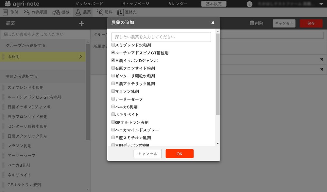Expand the 水稲用 group arrow

point(80,57)
